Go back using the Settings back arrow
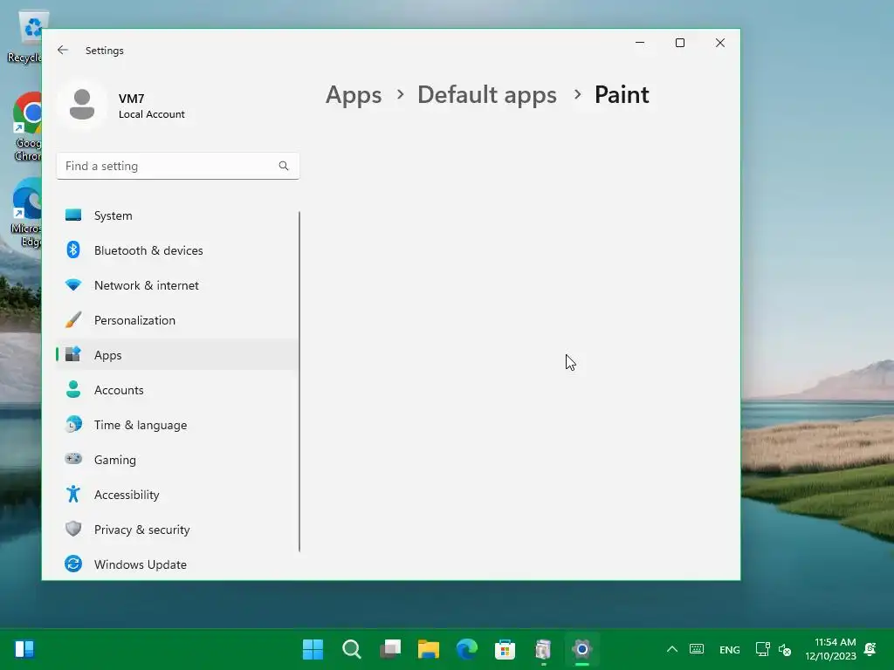Screen dimensions: 894x670 [63, 50]
